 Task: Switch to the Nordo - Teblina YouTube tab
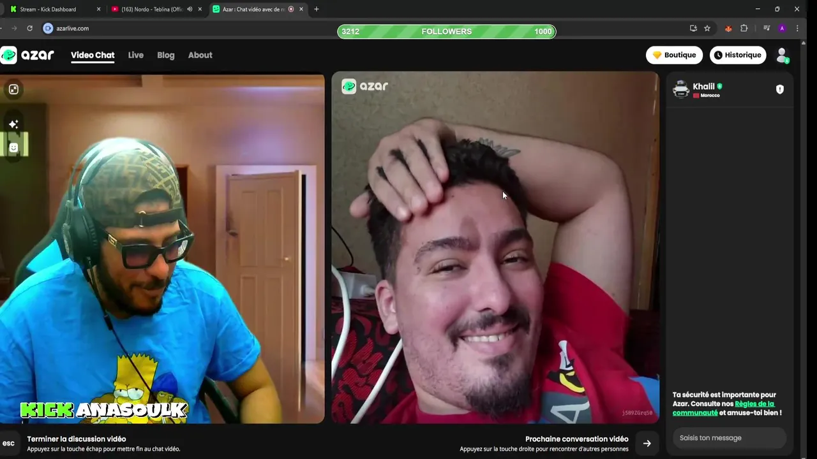[152, 10]
